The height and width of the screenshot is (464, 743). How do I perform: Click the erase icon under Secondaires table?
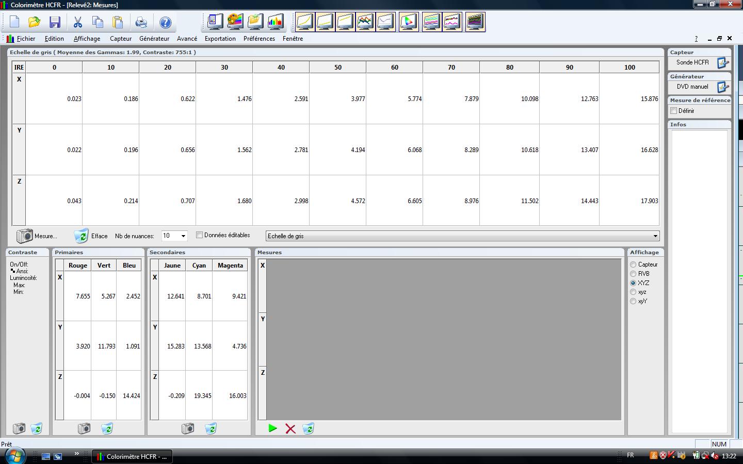pos(211,428)
